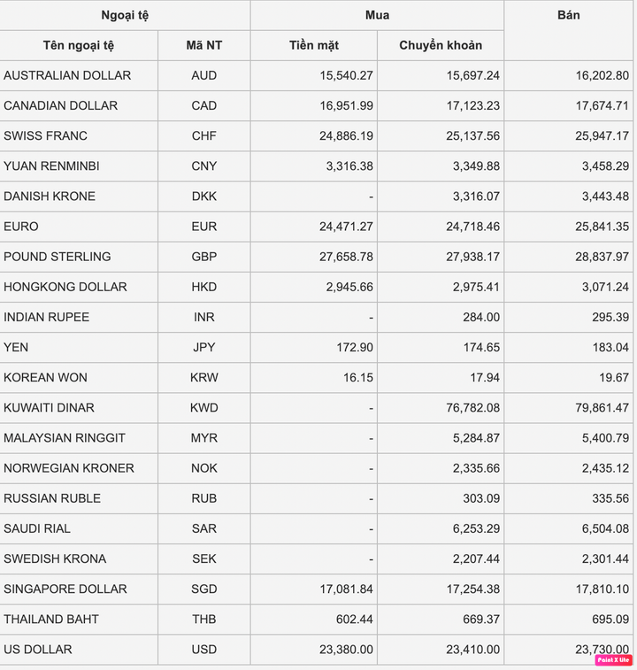Click the RUSSIAN RUBLE transfer rate 303.09

pos(480,498)
